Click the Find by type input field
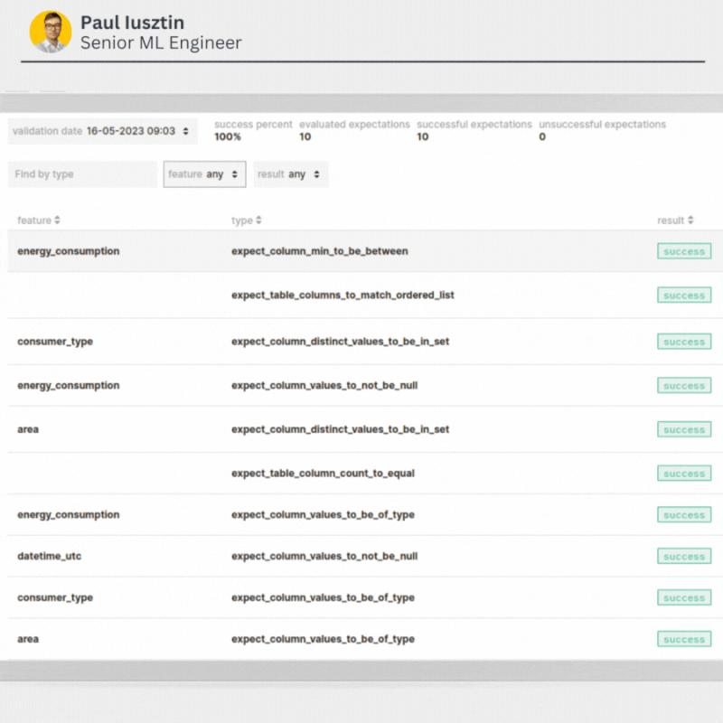This screenshot has height=723, width=723. (82, 174)
